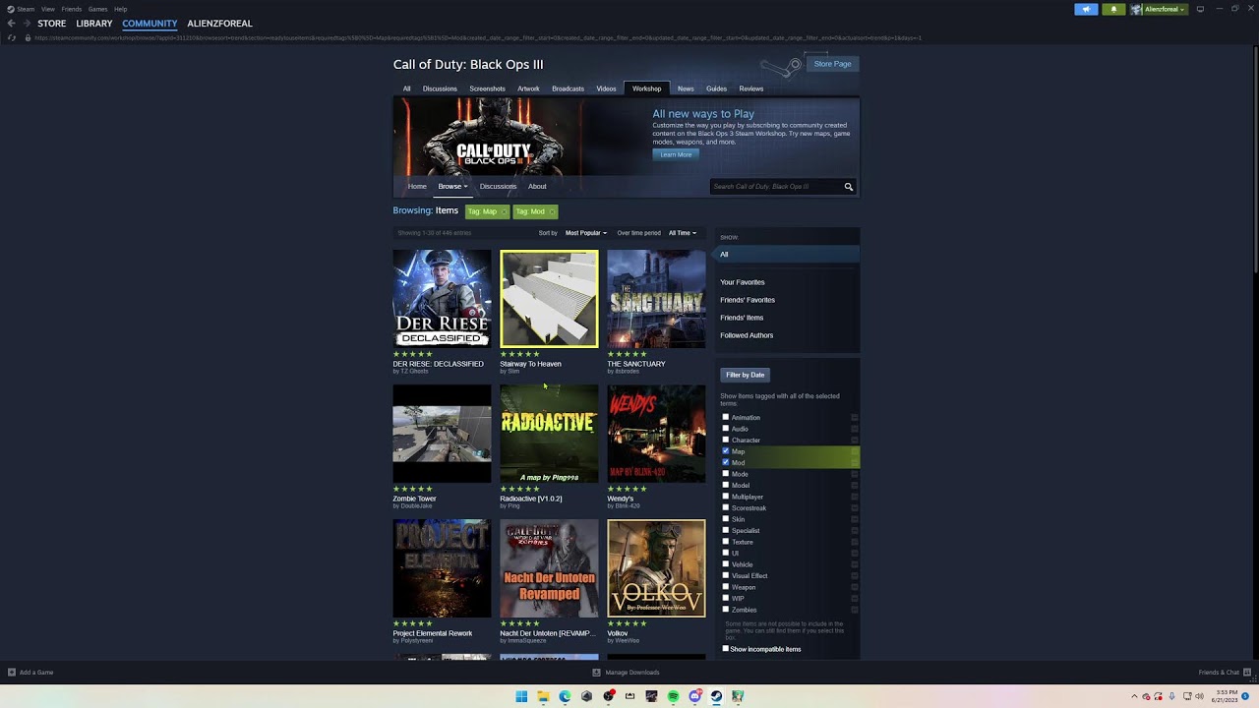Open the Followed Authors link
Screen dimensions: 1259x708
[747, 335]
